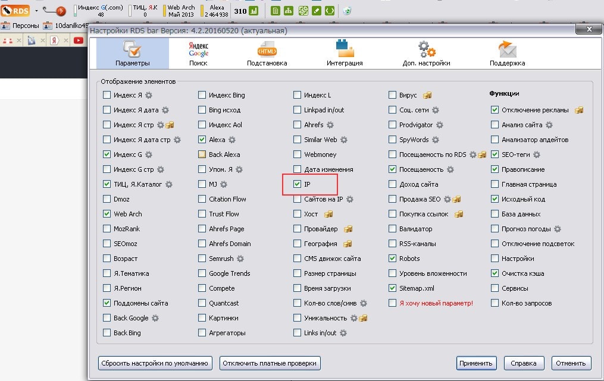Screen dimensions: 604x381
Task: Click the Я хочу новый параметр! link
Action: [x=436, y=303]
